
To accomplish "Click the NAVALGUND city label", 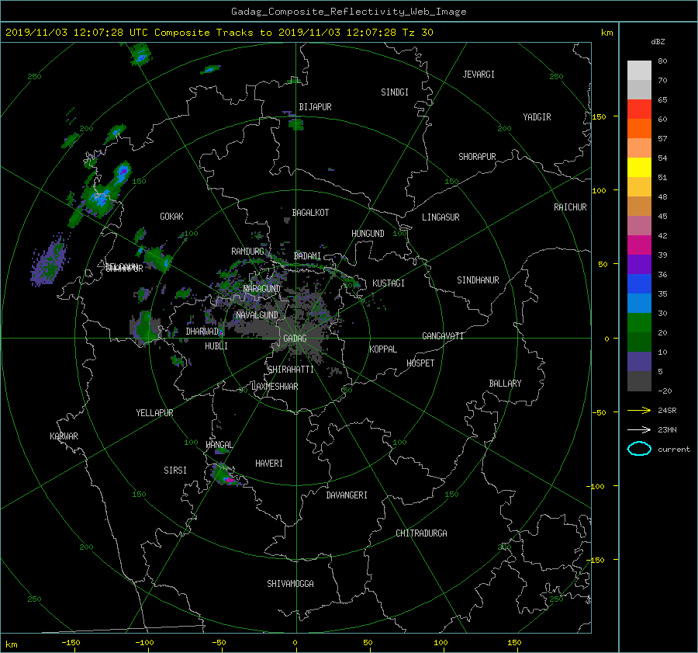I will click(x=257, y=315).
